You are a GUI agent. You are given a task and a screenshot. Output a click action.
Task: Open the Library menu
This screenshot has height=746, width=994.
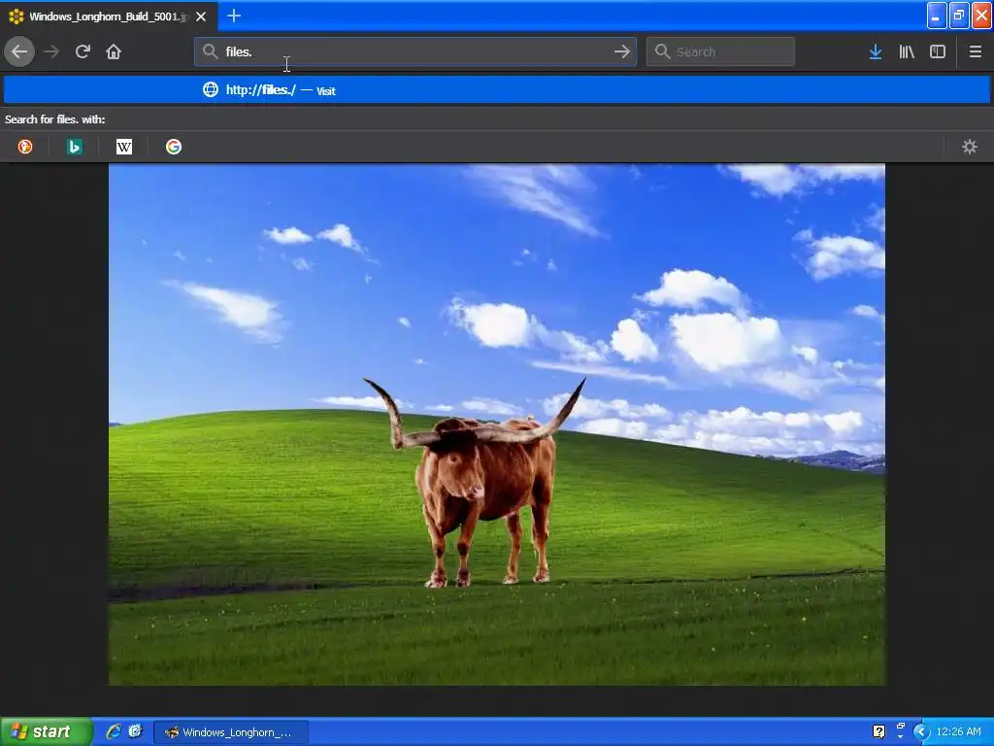907,52
